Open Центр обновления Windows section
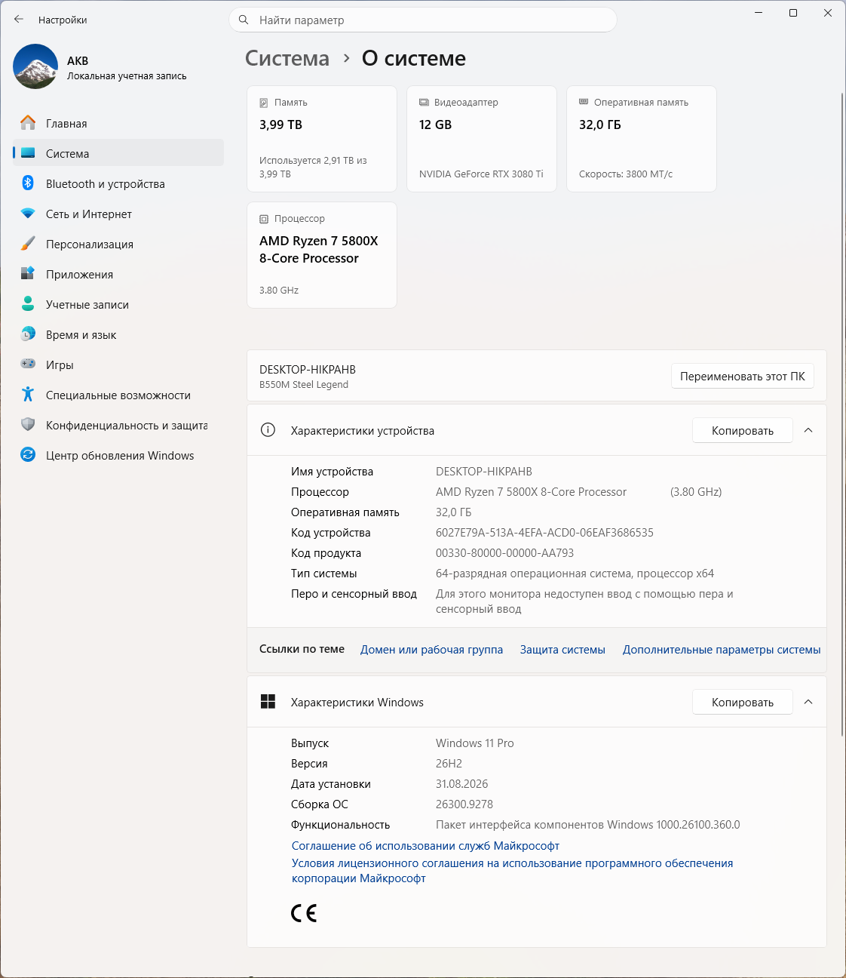Viewport: 846px width, 978px height. (x=118, y=455)
